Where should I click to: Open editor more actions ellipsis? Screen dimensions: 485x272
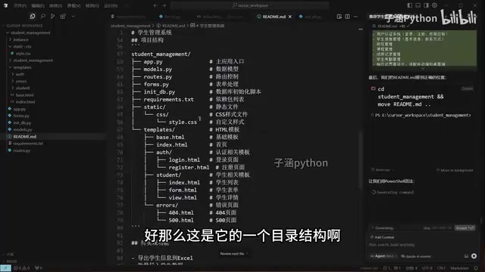pyautogui.click(x=355, y=17)
